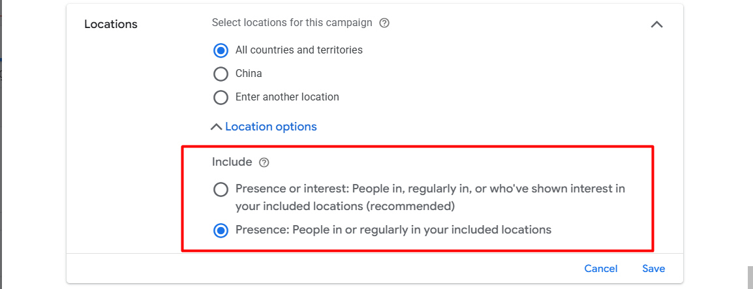Image resolution: width=753 pixels, height=289 pixels.
Task: Click the 'Include' label text
Action: 232,162
